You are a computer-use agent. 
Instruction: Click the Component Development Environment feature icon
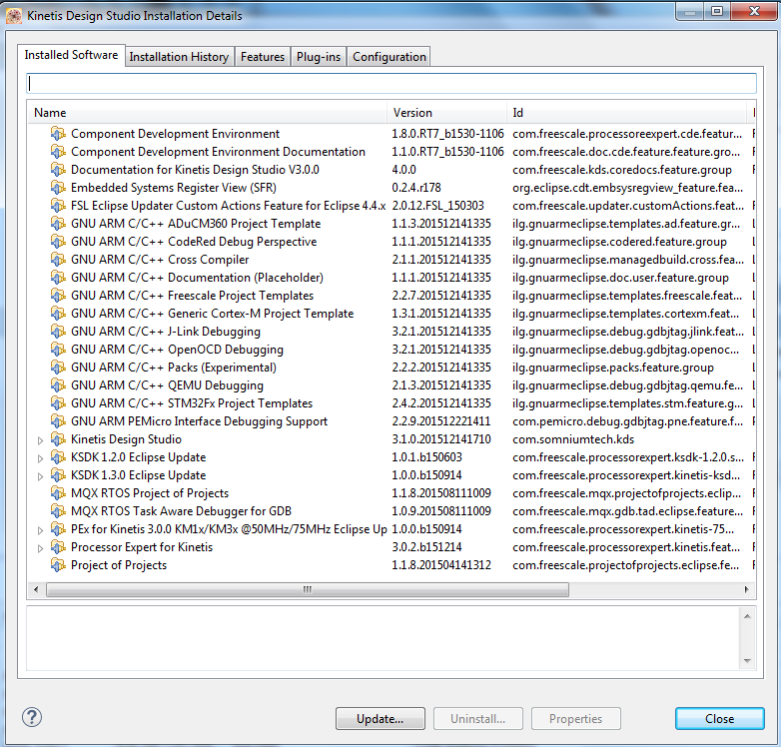[x=58, y=134]
